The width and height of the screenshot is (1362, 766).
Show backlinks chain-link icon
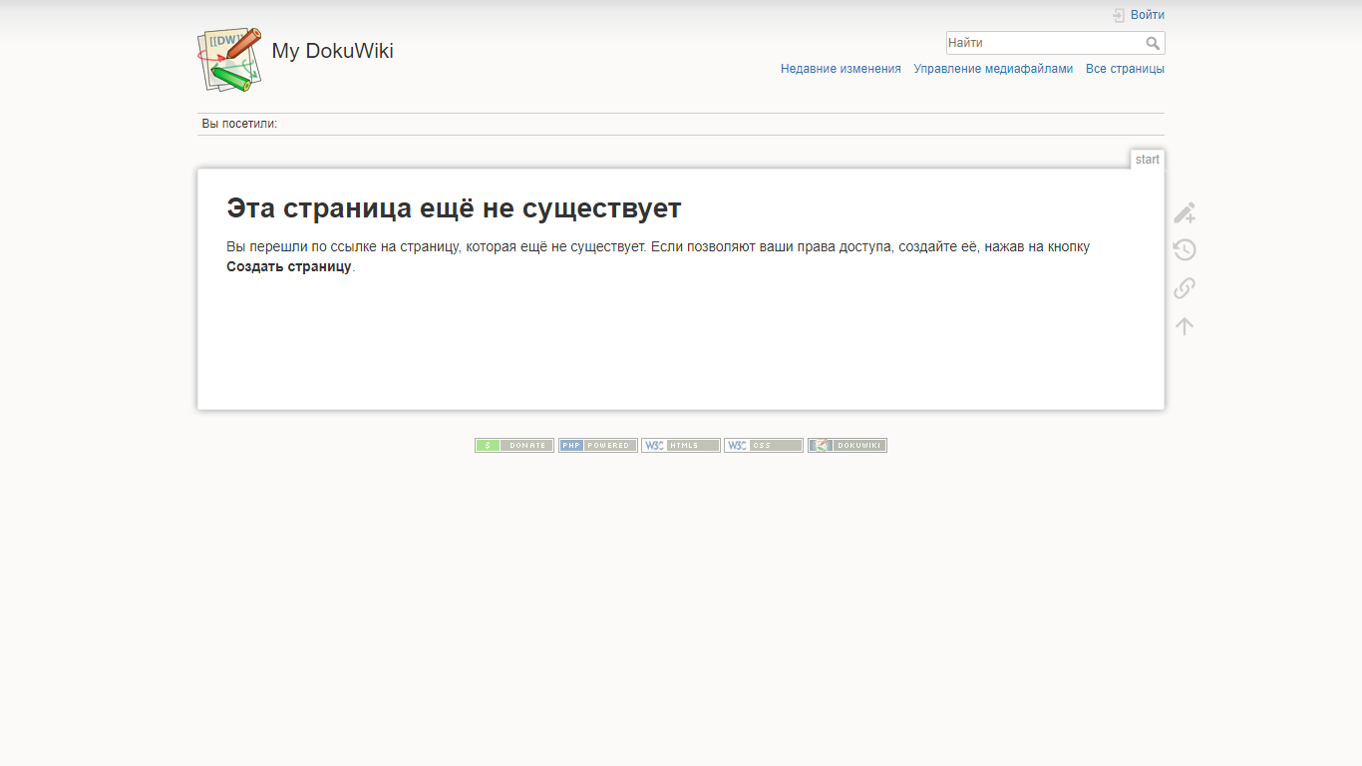pyautogui.click(x=1185, y=288)
